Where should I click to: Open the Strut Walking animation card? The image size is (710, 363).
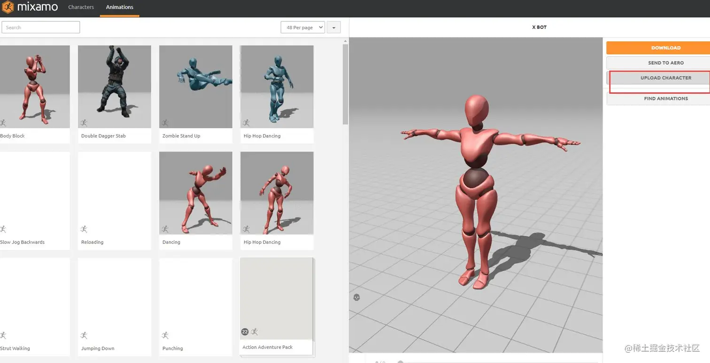point(35,307)
